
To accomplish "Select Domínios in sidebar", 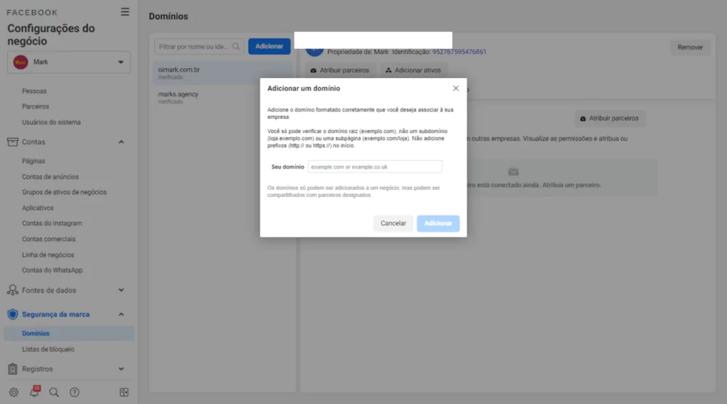I will coord(69,333).
